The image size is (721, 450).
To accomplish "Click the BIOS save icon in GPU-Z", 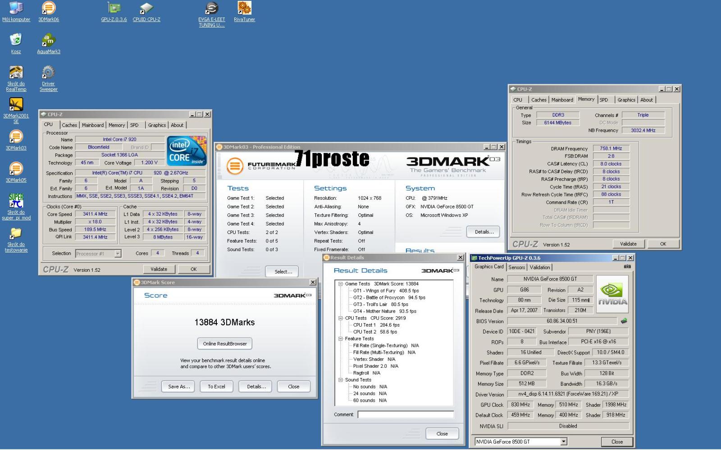I will click(x=624, y=321).
